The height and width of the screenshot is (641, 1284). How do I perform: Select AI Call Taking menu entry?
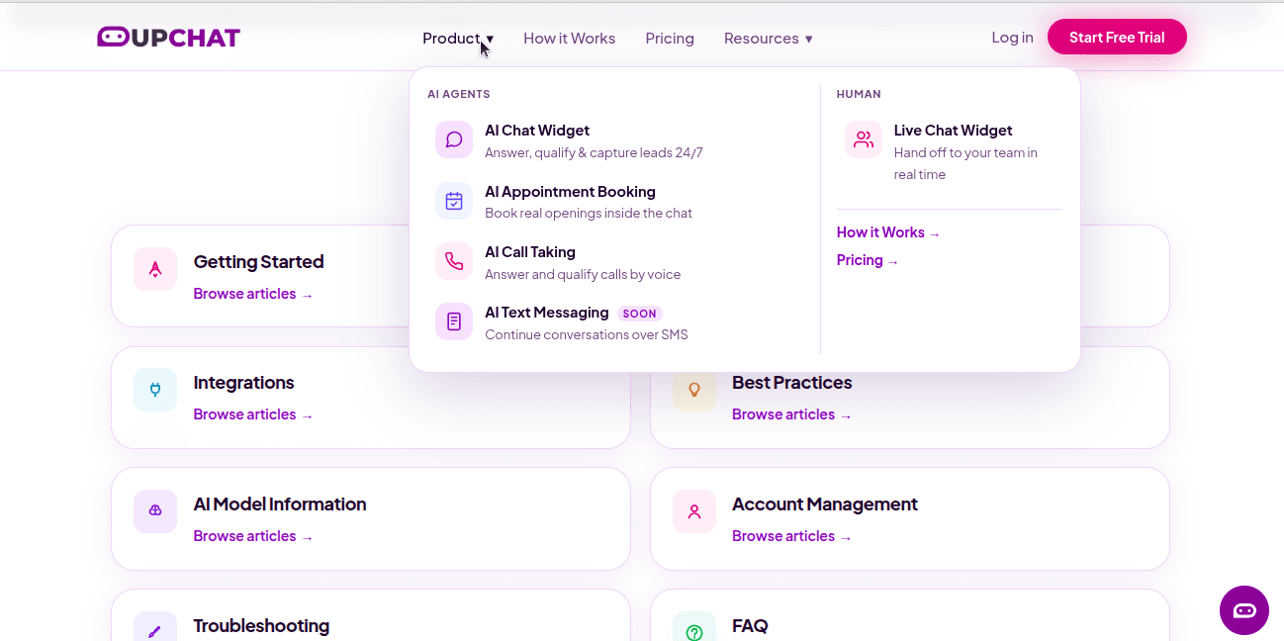point(613,262)
